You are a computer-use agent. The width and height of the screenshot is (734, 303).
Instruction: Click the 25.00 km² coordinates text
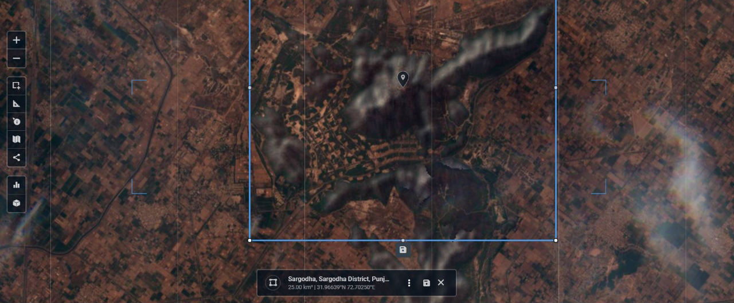[x=331, y=287]
